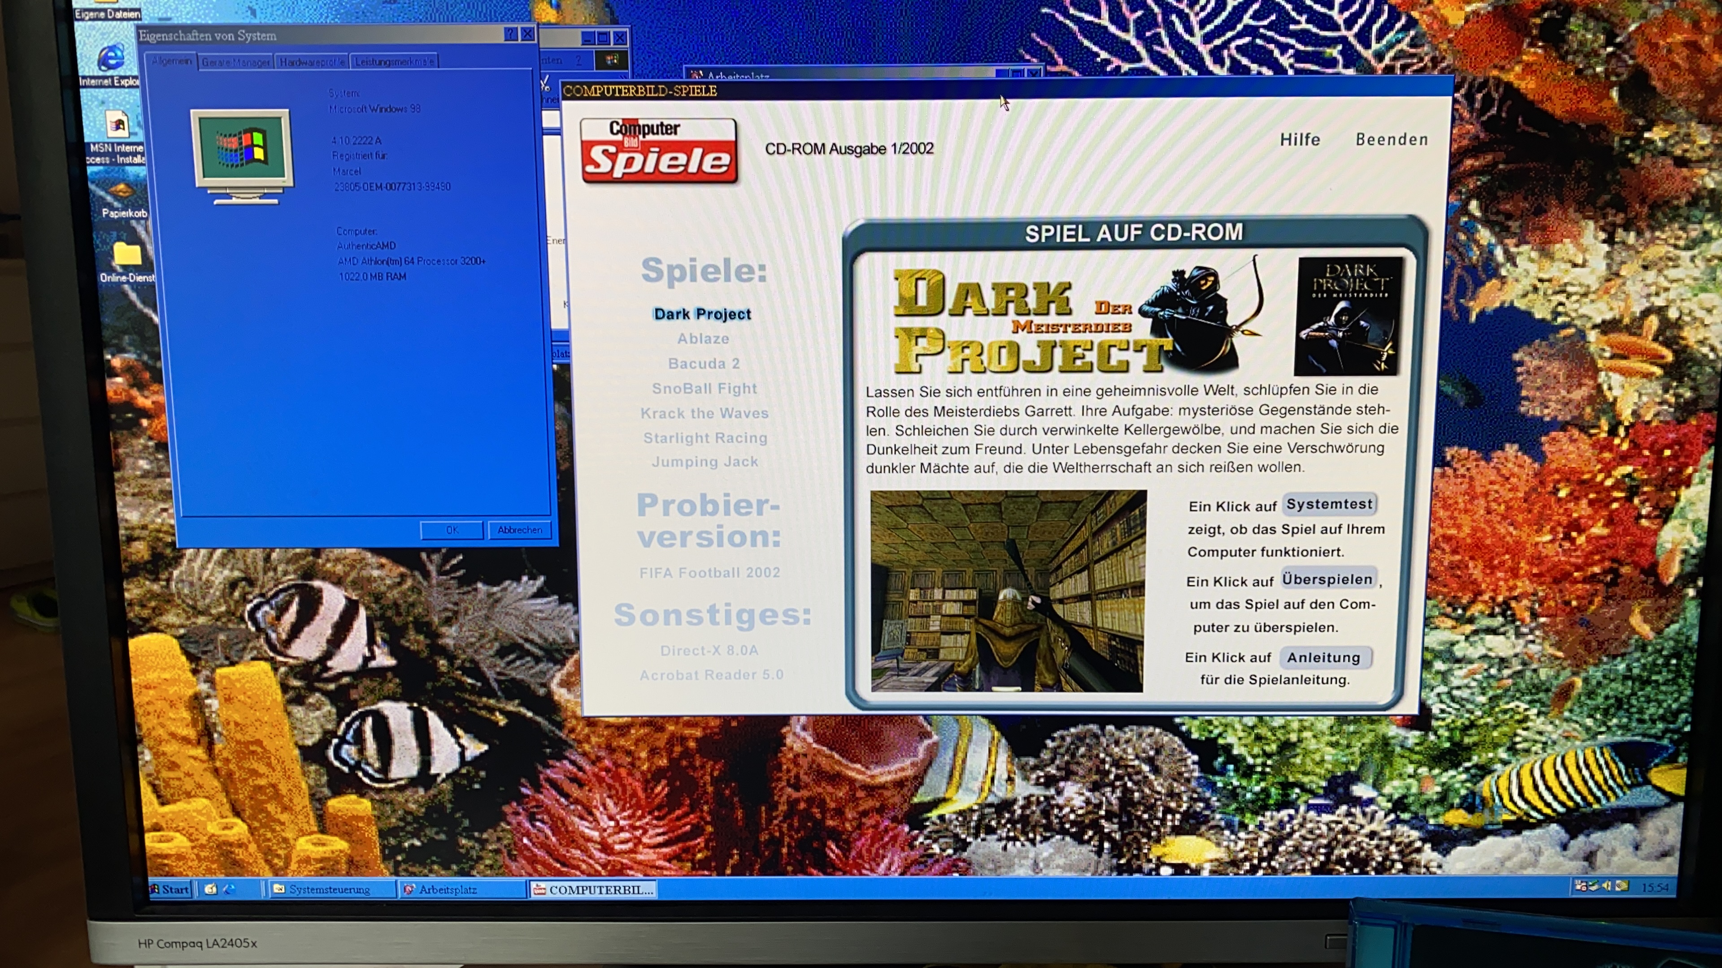This screenshot has width=1722, height=968.
Task: Switch to the Hardwareprofile tab
Action: [312, 62]
